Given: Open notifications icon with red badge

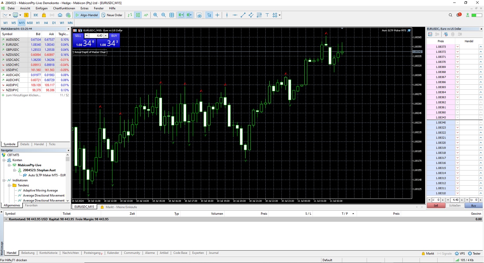Looking at the screenshot, I should pos(459,15).
